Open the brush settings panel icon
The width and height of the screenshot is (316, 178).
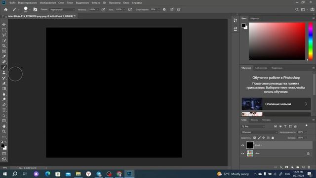point(35,9)
